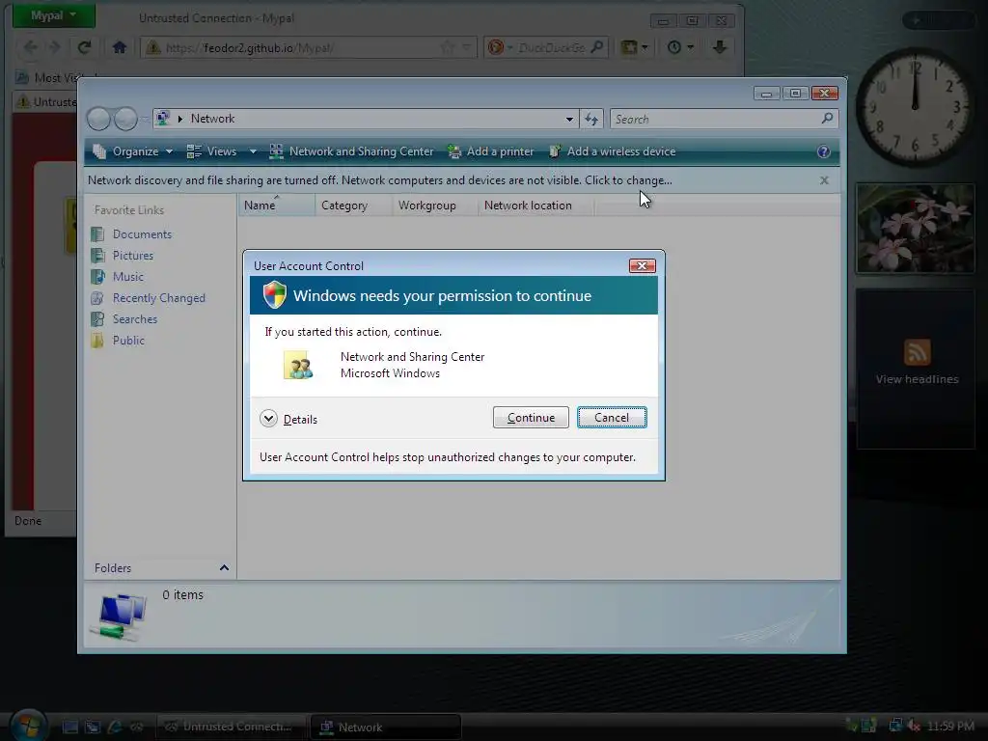
Task: Open the Mypal history clock dropdown
Action: point(680,47)
